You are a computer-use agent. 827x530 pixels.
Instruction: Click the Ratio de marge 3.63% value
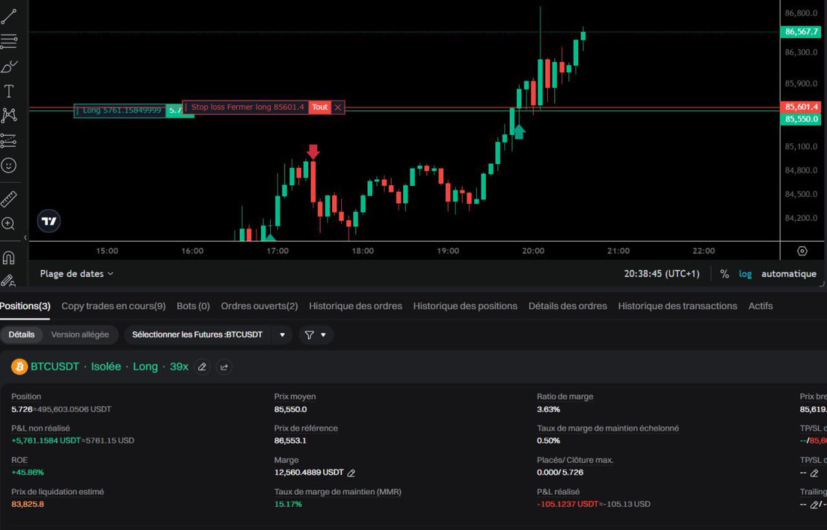coord(549,409)
